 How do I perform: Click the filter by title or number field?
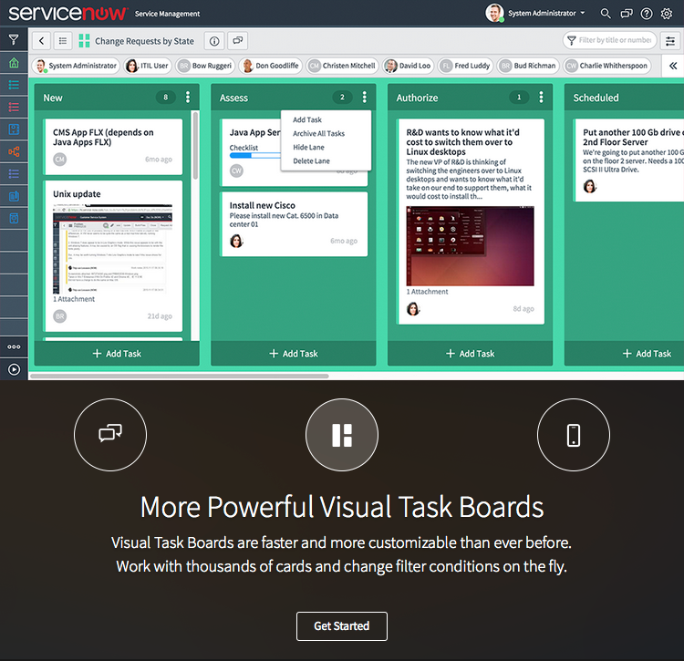tap(609, 40)
